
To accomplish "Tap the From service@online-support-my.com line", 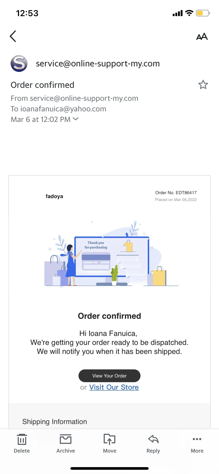I will 74,98.
